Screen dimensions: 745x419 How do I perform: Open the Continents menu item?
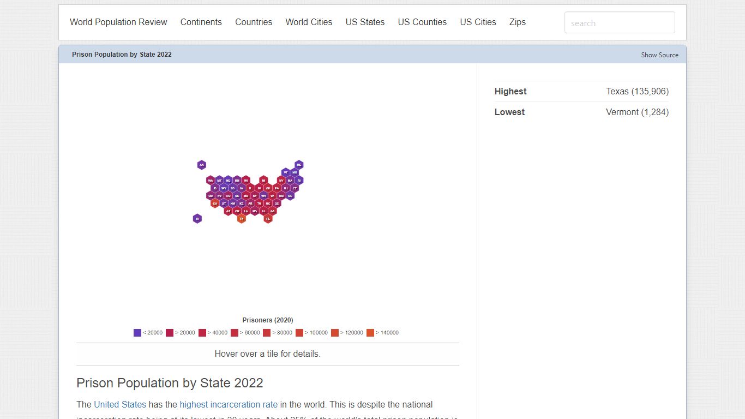(201, 22)
